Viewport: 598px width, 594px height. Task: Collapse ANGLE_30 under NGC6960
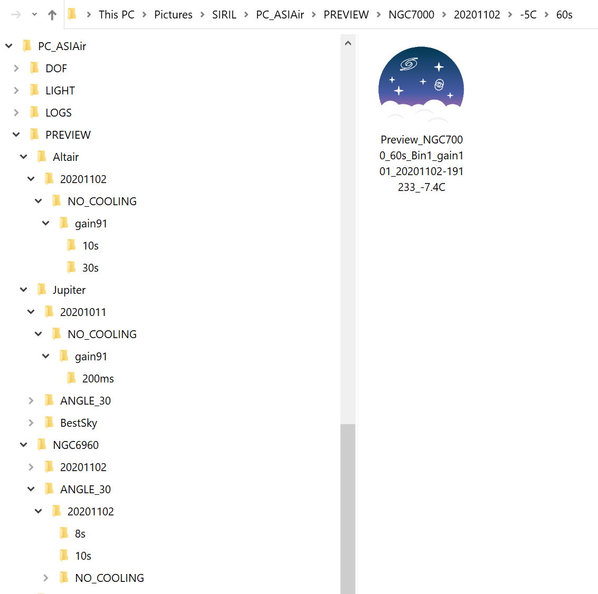coord(31,489)
